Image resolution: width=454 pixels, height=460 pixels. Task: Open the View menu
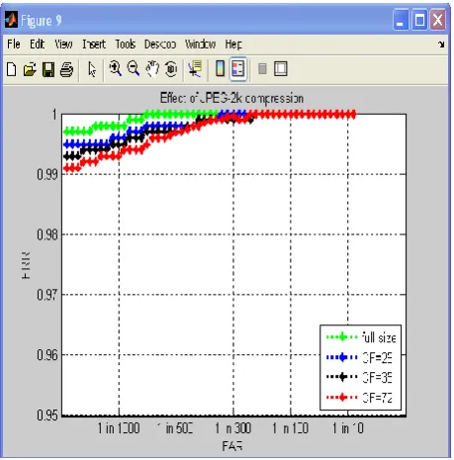[x=63, y=44]
